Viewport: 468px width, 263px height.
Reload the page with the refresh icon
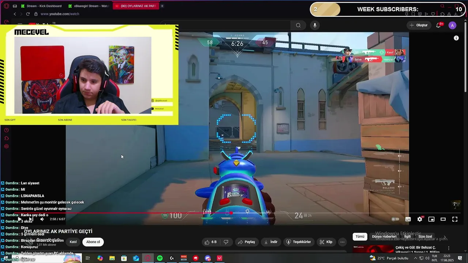(x=28, y=14)
